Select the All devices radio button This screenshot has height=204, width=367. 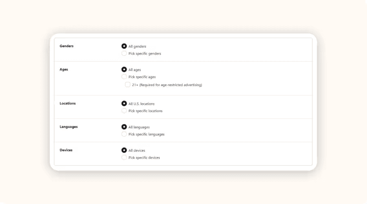(124, 150)
